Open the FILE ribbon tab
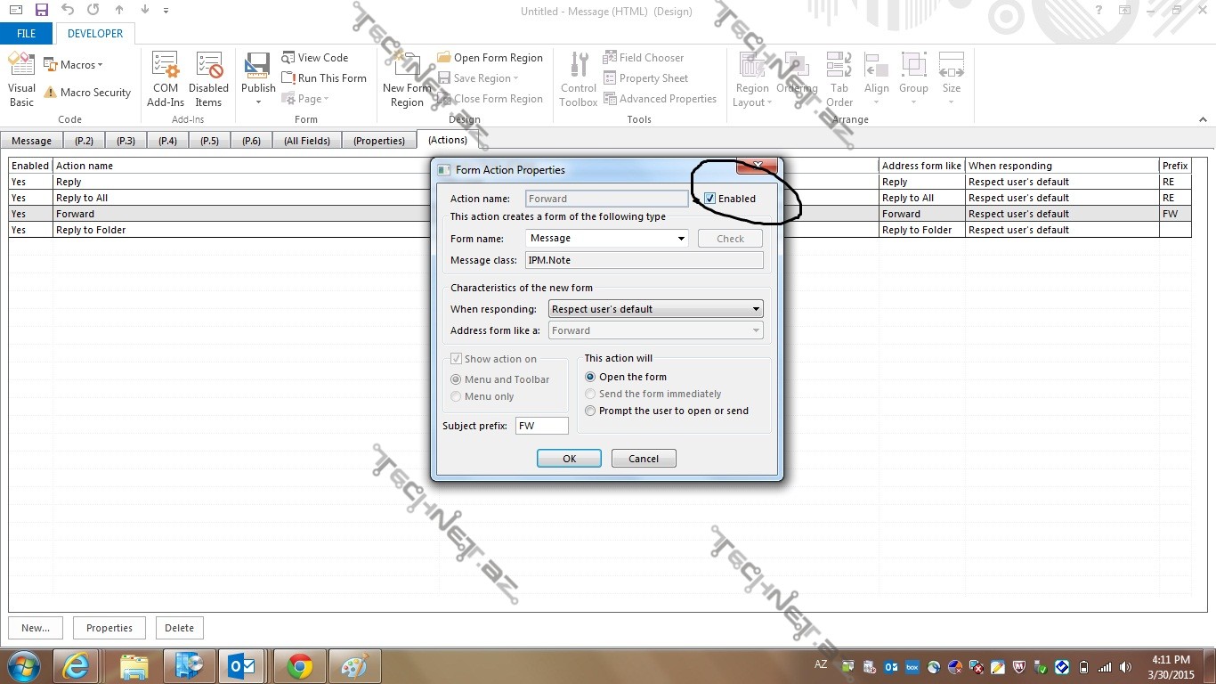The image size is (1216, 684). tap(27, 34)
